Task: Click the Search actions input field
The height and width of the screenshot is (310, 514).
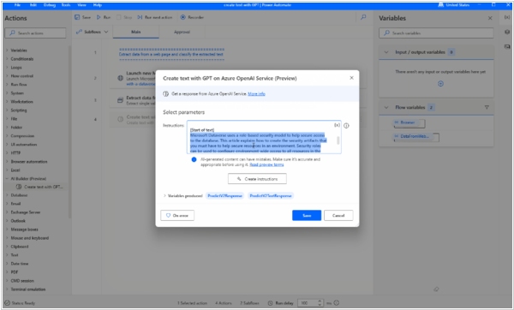Action: pyautogui.click(x=35, y=33)
